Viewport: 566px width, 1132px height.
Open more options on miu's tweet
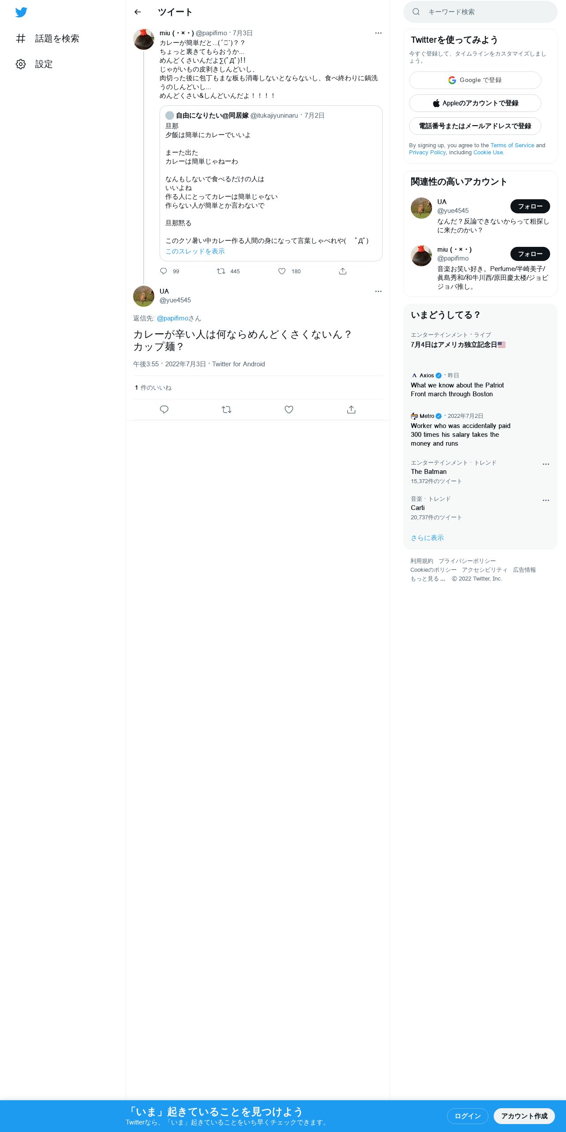point(378,33)
